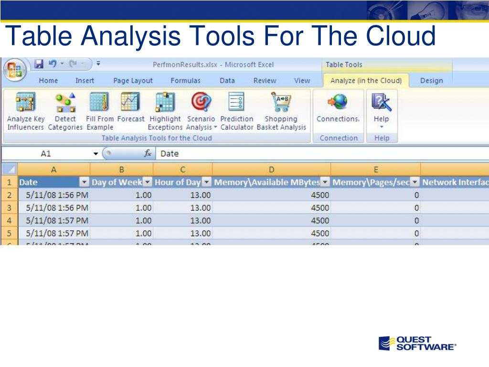Click the Select All corner triangle

[10, 170]
